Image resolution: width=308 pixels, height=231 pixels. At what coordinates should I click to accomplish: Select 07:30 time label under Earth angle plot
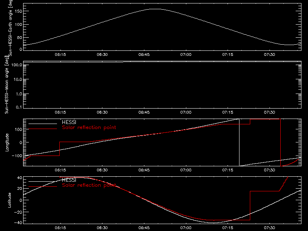pos(269,55)
